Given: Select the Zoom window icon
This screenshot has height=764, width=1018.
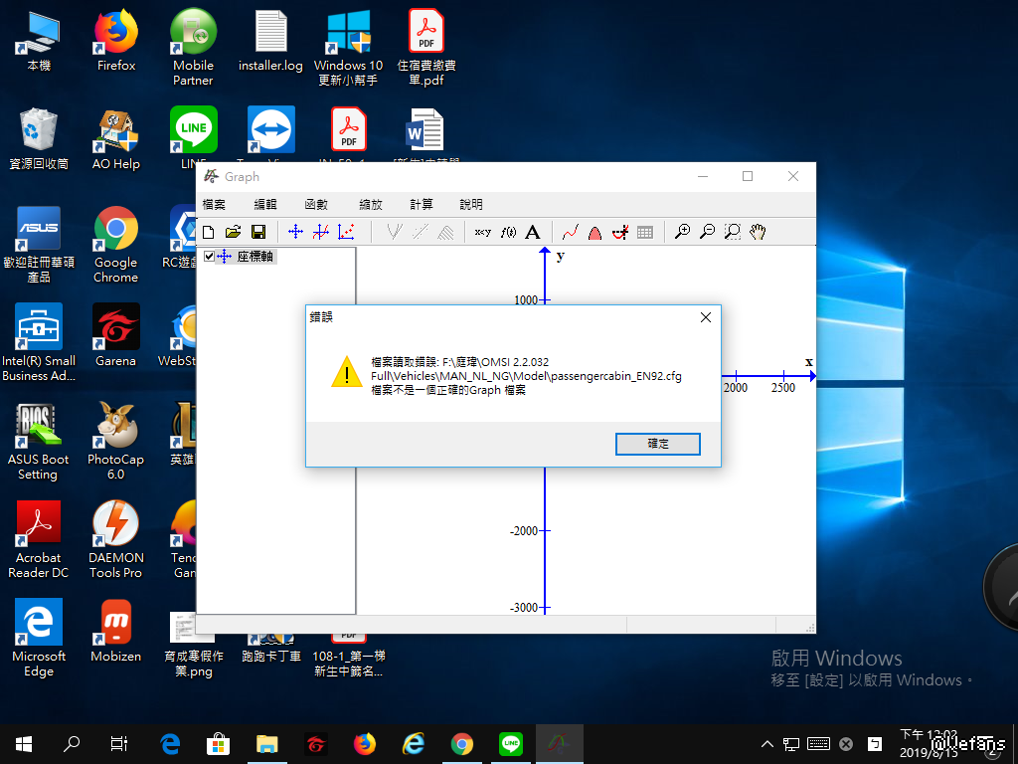Looking at the screenshot, I should tap(733, 232).
